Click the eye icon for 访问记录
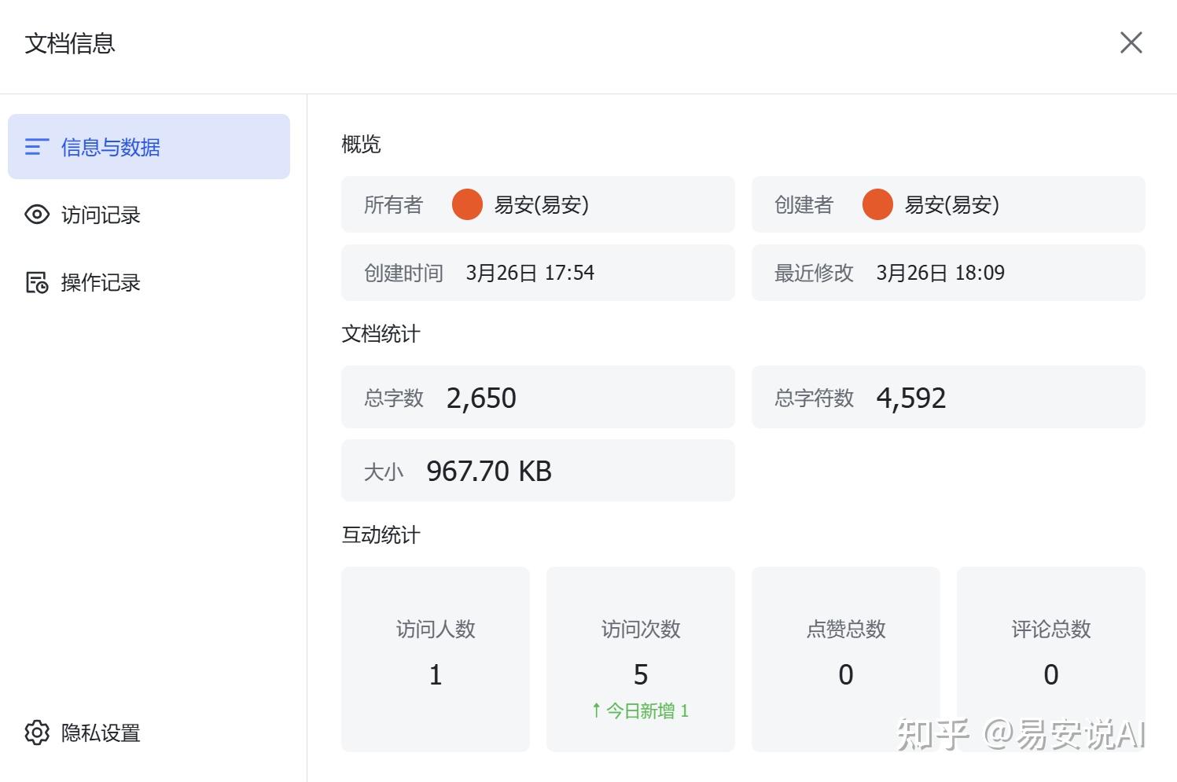 pos(37,215)
